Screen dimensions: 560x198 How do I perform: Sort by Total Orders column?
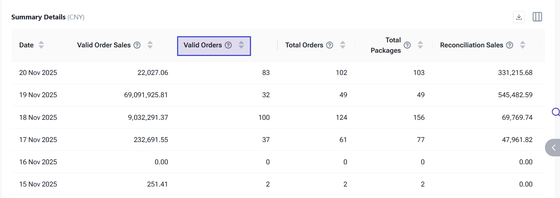343,45
